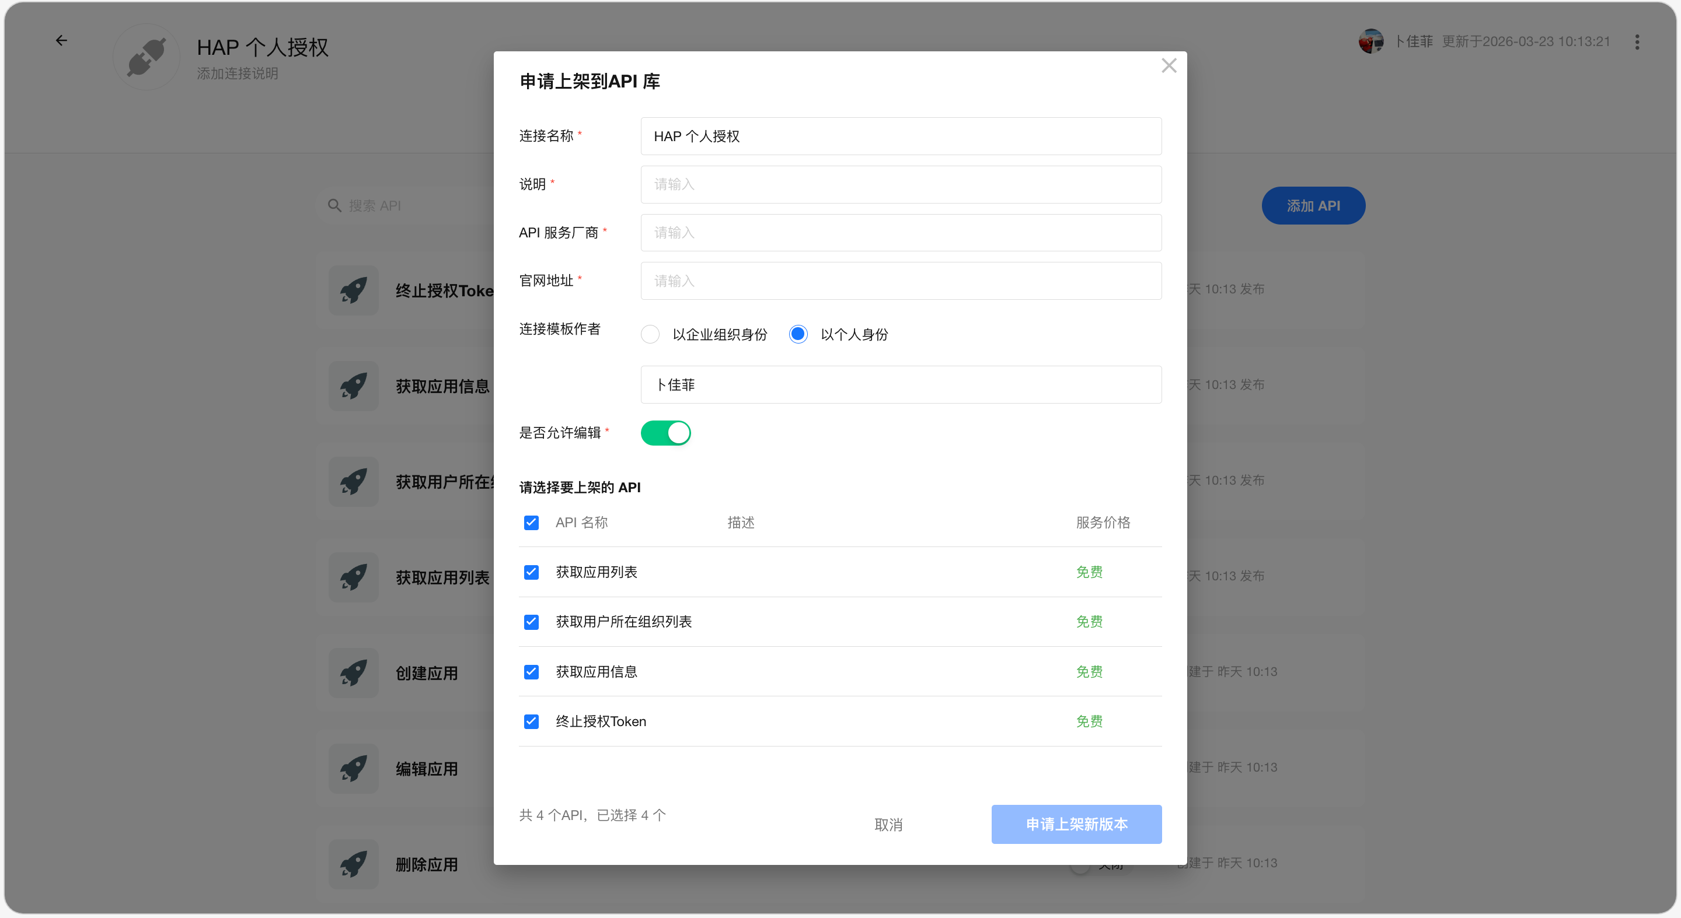This screenshot has height=918, width=1681.
Task: Click 申请上架新版本 submit button
Action: (1076, 825)
